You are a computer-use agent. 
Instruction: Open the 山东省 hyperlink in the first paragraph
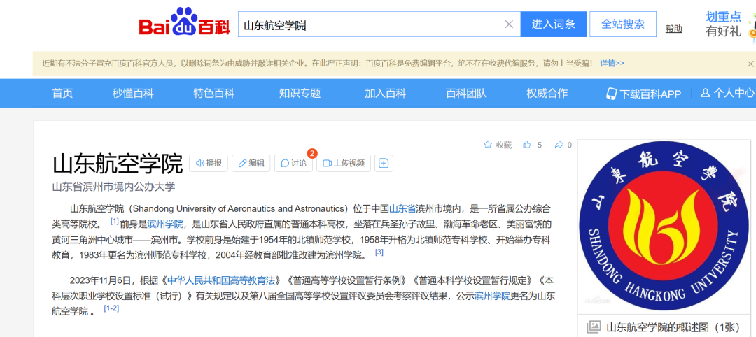point(402,209)
